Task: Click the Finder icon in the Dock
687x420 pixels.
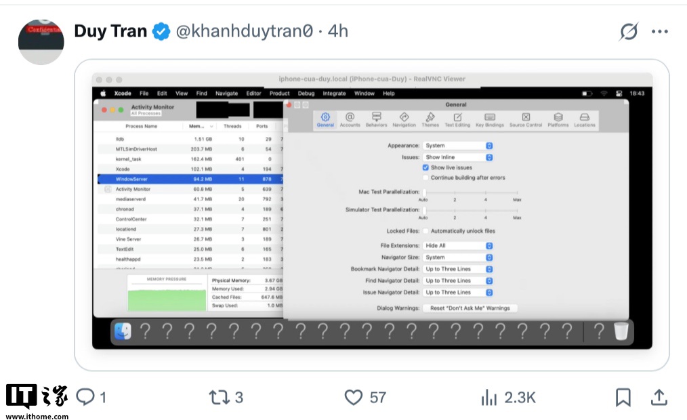Action: [123, 331]
